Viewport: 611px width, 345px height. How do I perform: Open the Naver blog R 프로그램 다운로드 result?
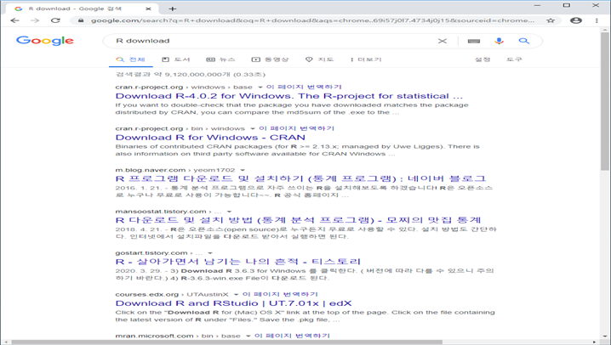(300, 178)
